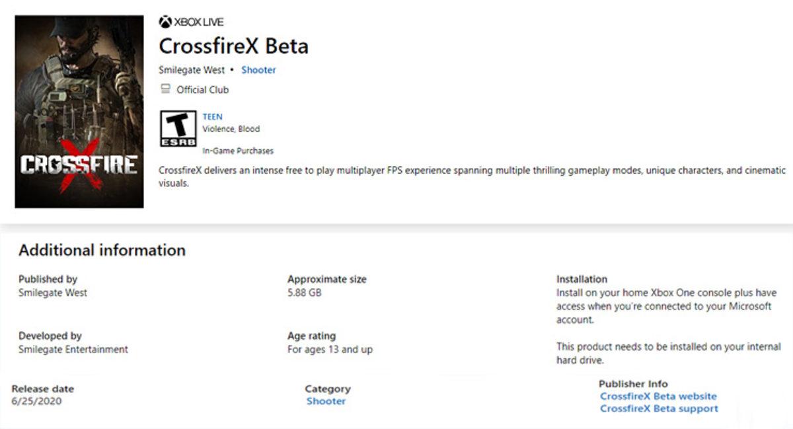Click the Xbox Live sphere logo

(165, 22)
